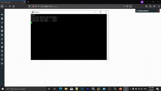Click the red indicator in Notifications panel
161x91 pixels.
click(x=158, y=11)
